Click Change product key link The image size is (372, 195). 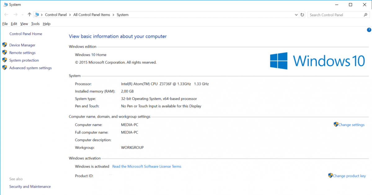coord(349,176)
